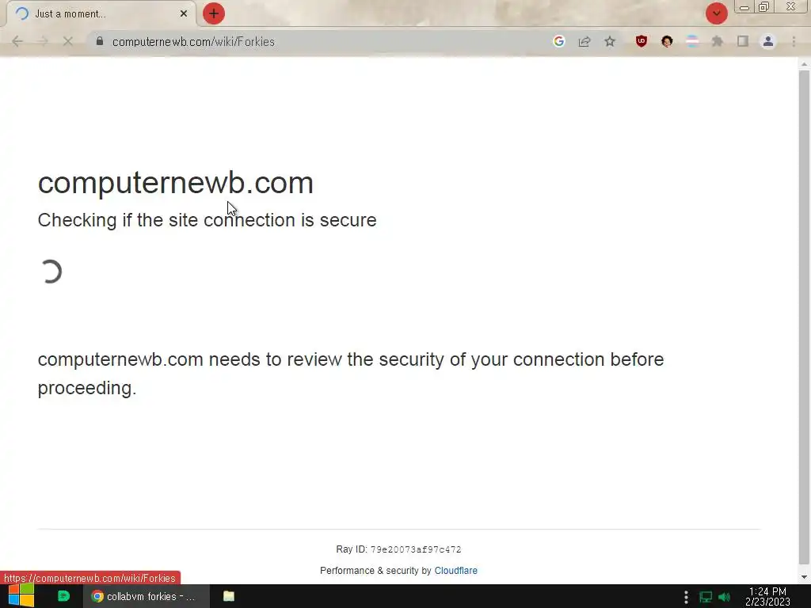Image resolution: width=811 pixels, height=608 pixels.
Task: Expand tab search with the red chevron
Action: pos(716,13)
